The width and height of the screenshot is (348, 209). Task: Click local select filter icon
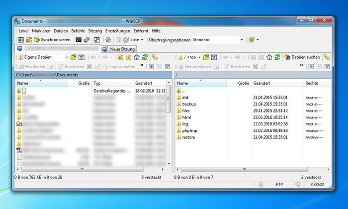click(x=168, y=67)
